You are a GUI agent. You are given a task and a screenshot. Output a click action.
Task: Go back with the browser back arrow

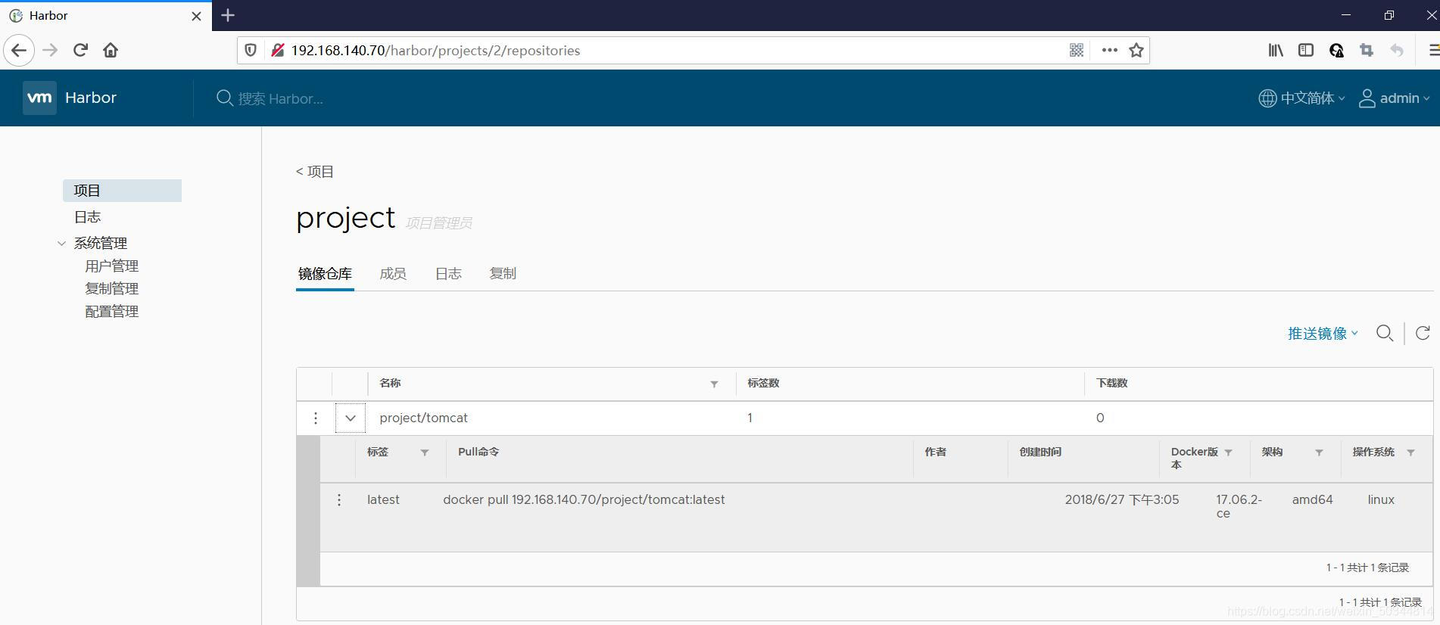(19, 51)
